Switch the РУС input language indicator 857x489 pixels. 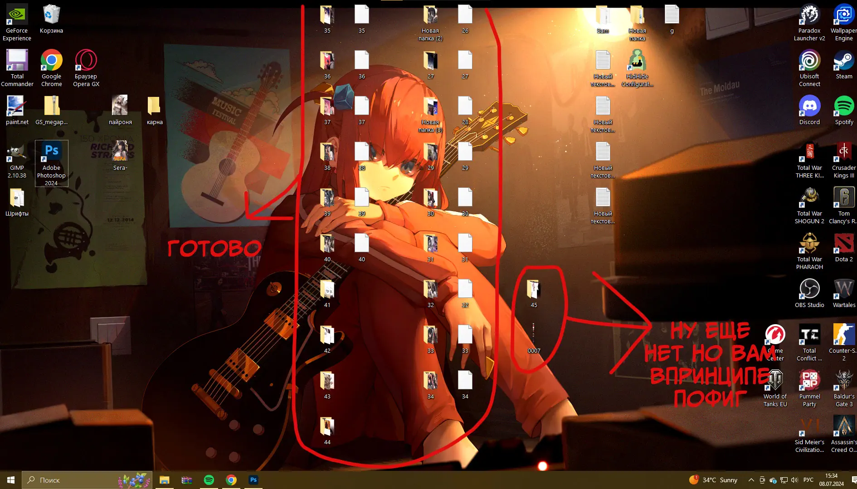click(x=808, y=480)
